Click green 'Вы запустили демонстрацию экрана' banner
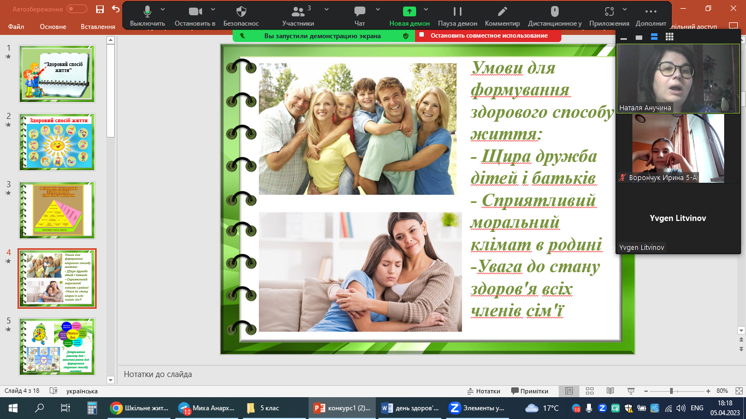 click(x=323, y=35)
